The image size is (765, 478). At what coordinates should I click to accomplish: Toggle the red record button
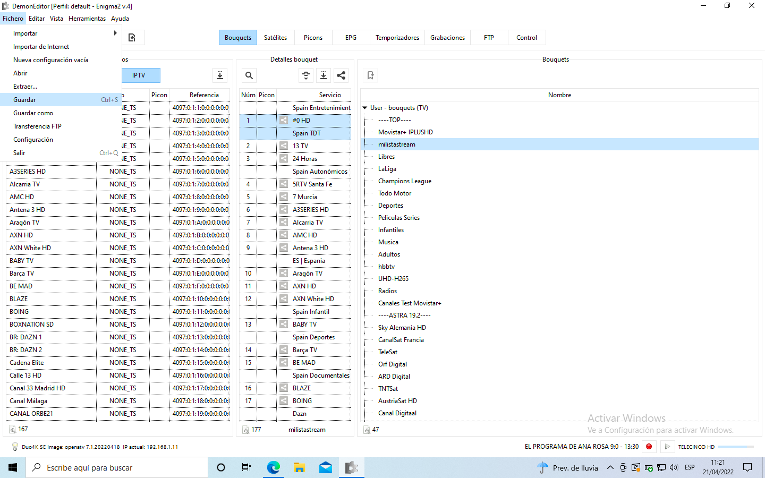649,447
